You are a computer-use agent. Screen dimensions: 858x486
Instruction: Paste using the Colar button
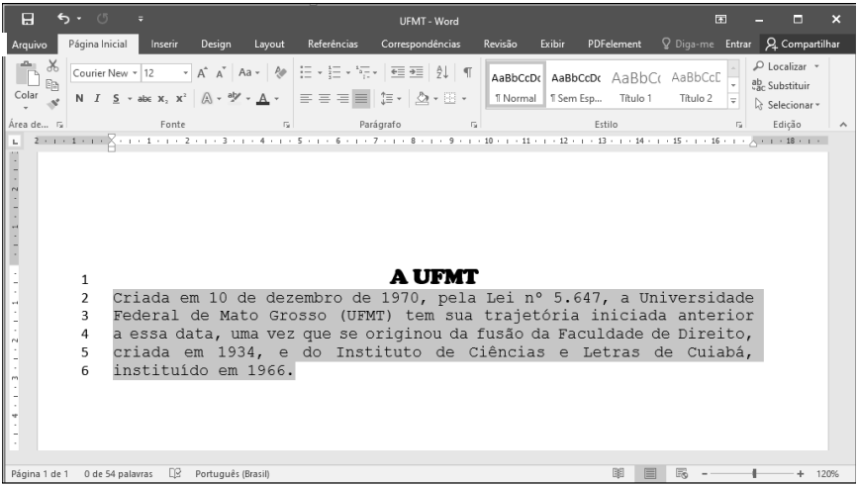pyautogui.click(x=27, y=80)
